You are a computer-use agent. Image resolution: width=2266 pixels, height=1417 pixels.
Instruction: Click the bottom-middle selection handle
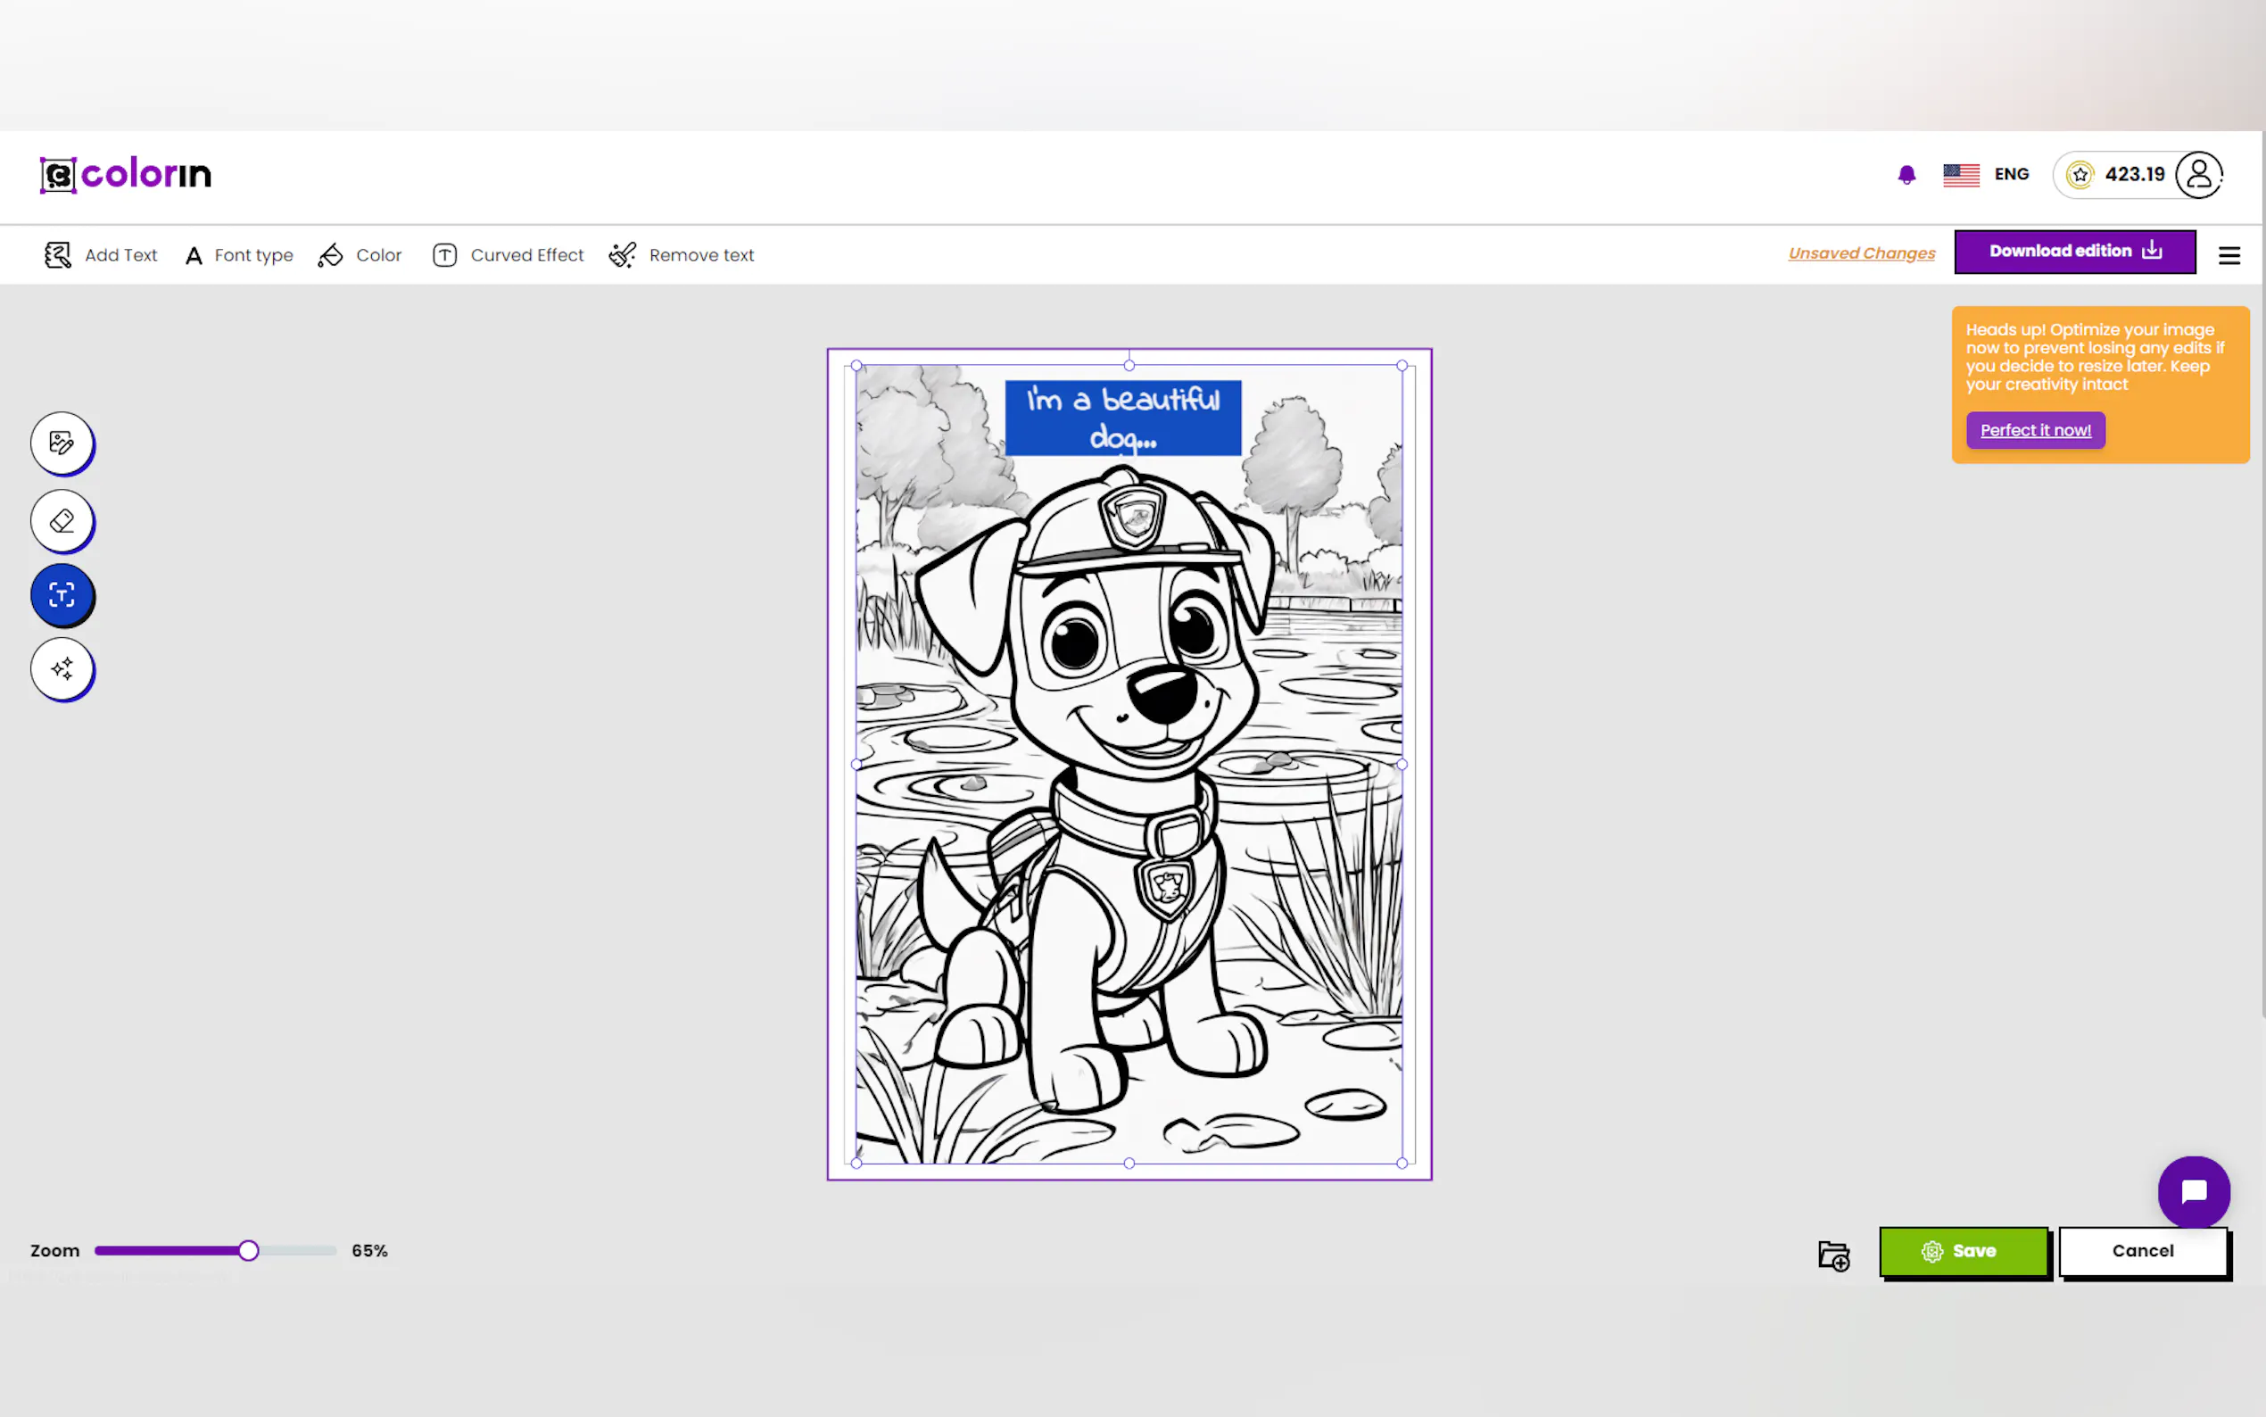pyautogui.click(x=1129, y=1163)
